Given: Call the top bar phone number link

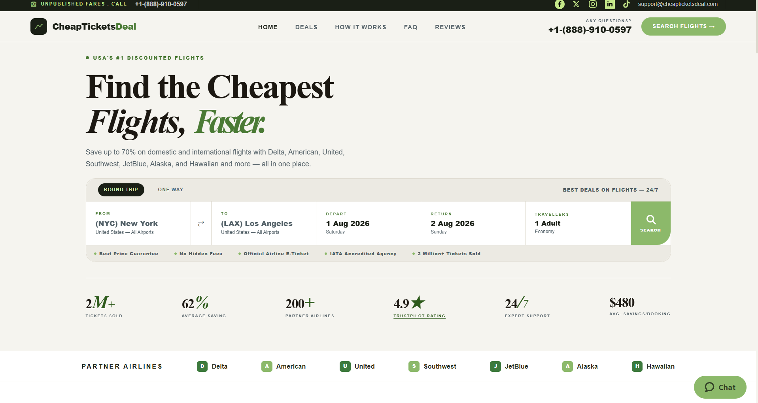Looking at the screenshot, I should 161,4.
